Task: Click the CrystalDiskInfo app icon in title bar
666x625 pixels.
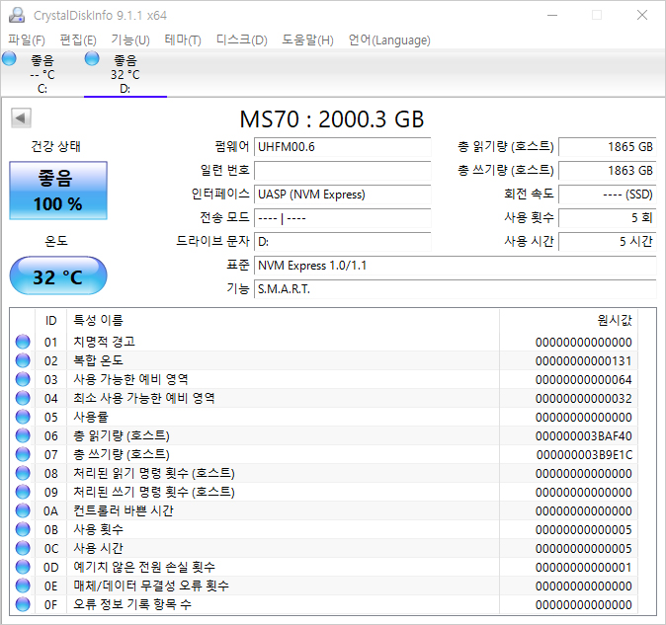Action: [17, 15]
